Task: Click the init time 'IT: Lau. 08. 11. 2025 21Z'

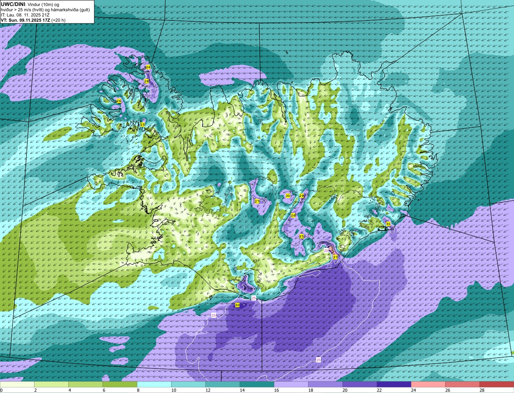Action: pos(25,15)
